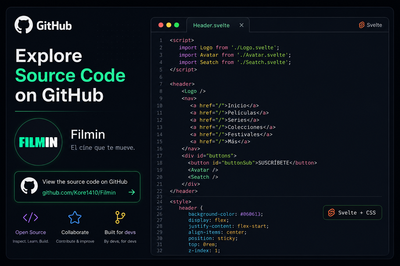Click the 'GitHub' wordmark beside the top logo
Screen dimensions: 400x266
click(54, 26)
